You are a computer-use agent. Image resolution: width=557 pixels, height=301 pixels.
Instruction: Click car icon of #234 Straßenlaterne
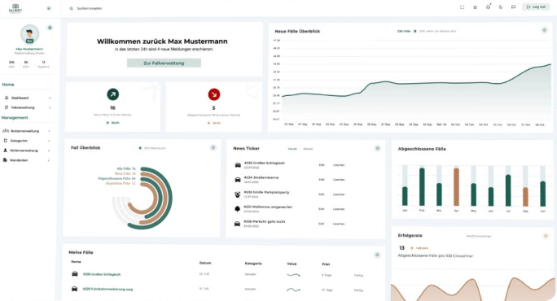(238, 180)
